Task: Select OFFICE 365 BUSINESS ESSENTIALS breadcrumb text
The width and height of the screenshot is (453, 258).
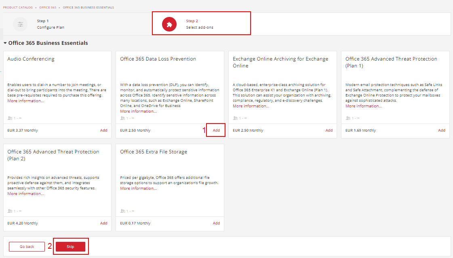Action: tap(88, 8)
